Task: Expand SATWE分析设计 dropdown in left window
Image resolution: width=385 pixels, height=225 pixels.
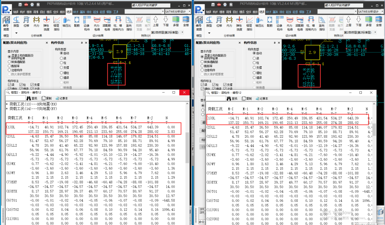Action: click(x=189, y=11)
